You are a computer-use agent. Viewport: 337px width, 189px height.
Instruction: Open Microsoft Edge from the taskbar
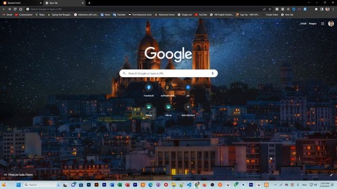(x=151, y=185)
